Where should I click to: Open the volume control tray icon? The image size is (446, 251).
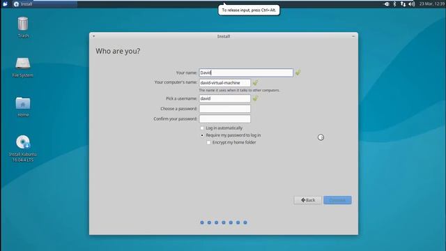click(411, 4)
